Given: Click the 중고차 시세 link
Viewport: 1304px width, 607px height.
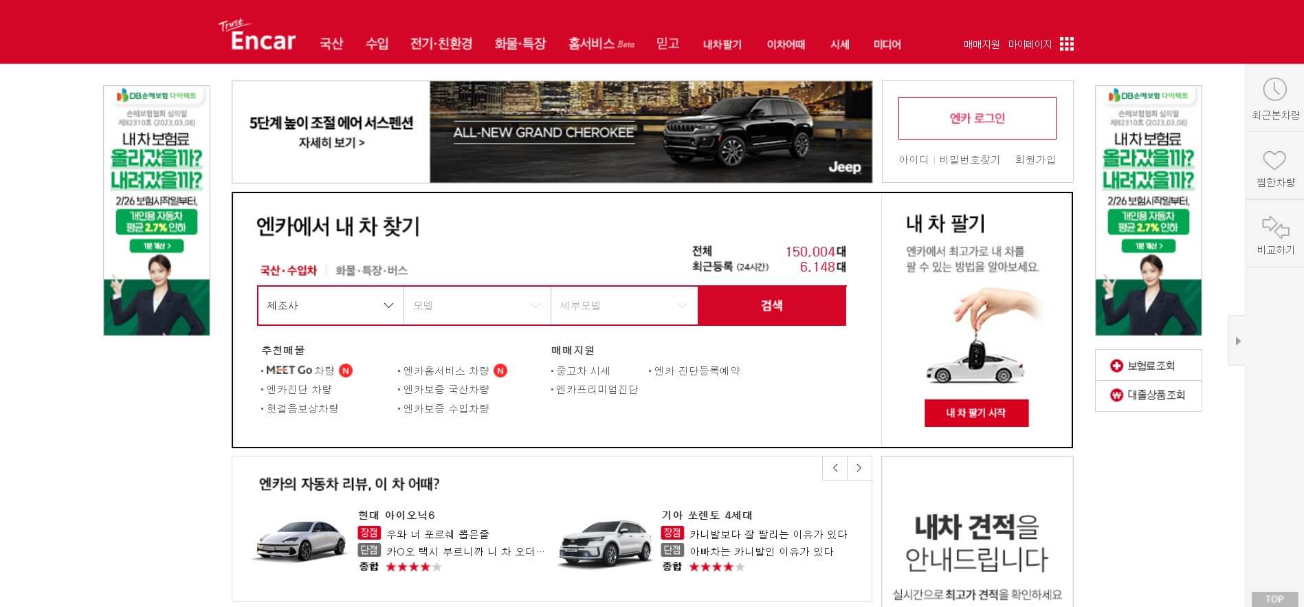Looking at the screenshot, I should click(583, 371).
